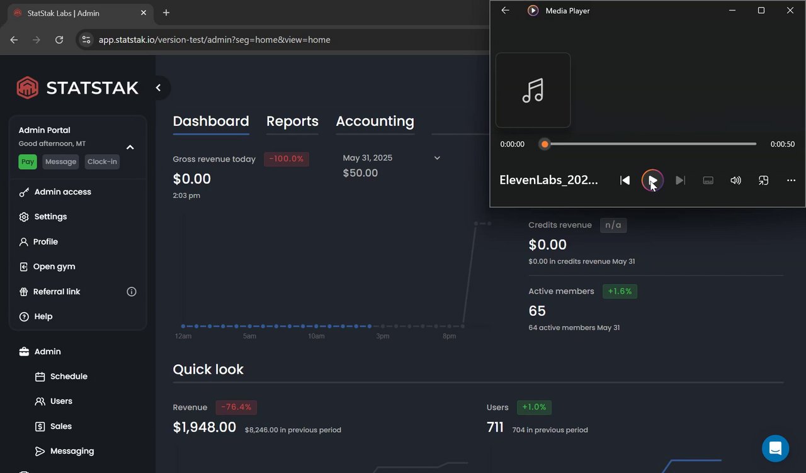Go back using Media Player back arrow
806x473 pixels.
[x=505, y=11]
